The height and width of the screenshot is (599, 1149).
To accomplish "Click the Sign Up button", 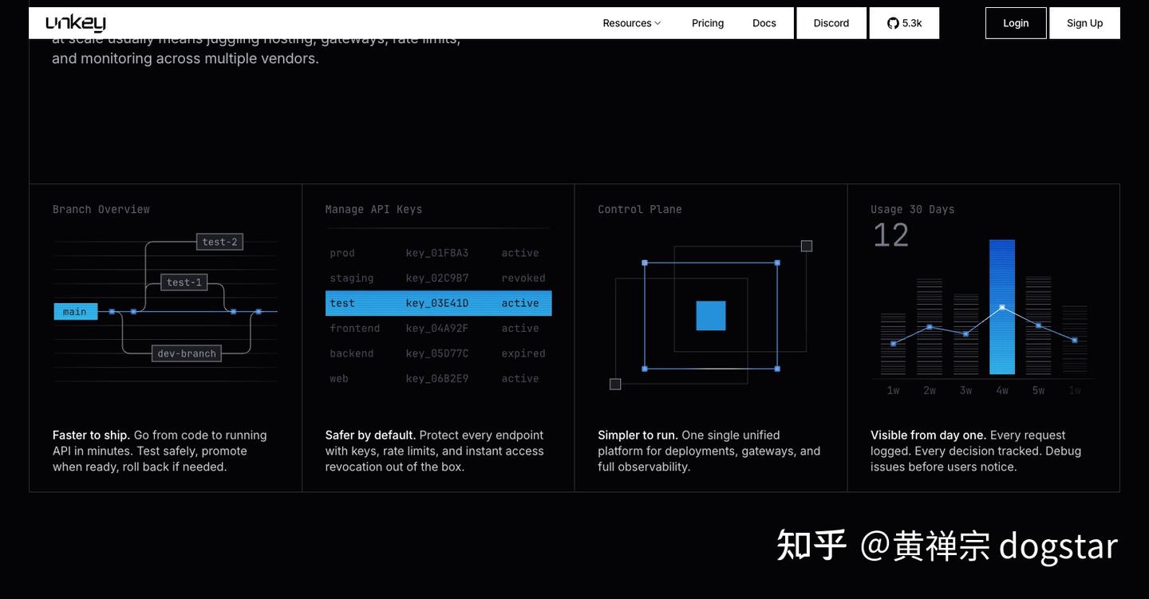I will pos(1085,23).
